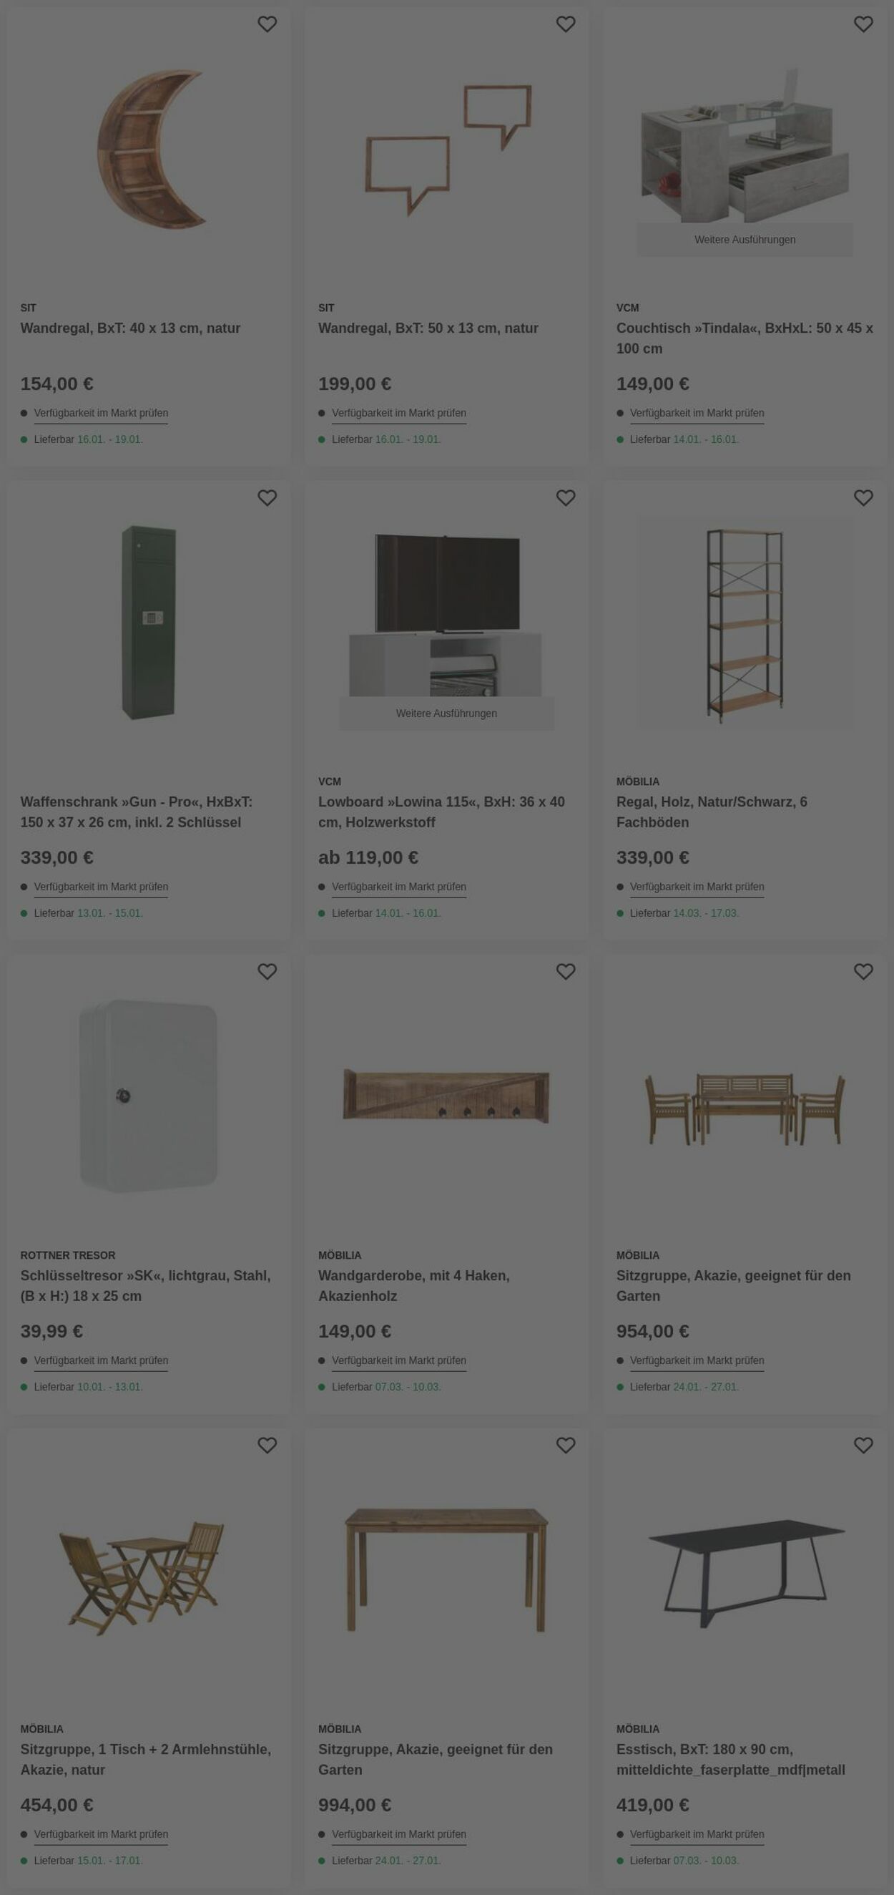Favorite the moon-shaped Wandregal with heart icon

click(267, 24)
